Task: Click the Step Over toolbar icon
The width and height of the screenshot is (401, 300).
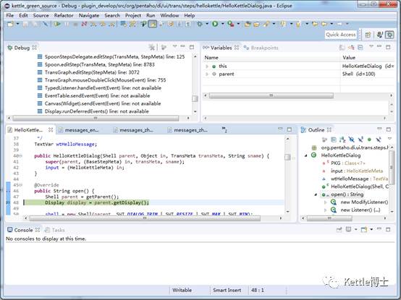Action: pos(103,24)
